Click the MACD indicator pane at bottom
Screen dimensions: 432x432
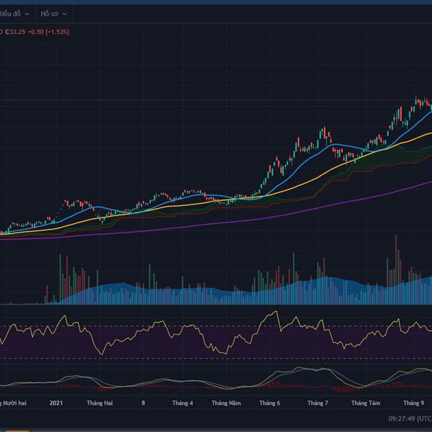point(216,382)
